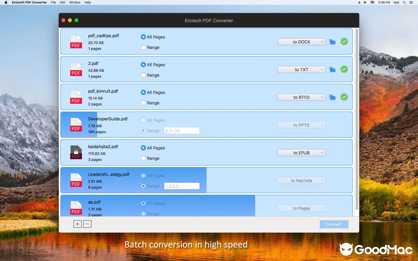Click the Range input showing 2,4,6,8
Screen dimensions: 418x261
[x=182, y=186]
